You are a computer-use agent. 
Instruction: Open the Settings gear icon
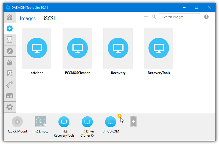pyautogui.click(x=10, y=107)
